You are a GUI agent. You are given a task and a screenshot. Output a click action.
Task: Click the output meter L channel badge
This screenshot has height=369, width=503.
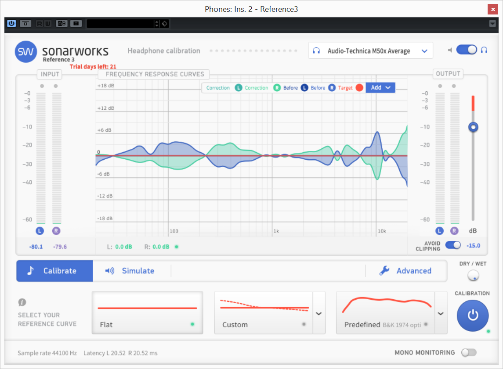pyautogui.click(x=439, y=231)
